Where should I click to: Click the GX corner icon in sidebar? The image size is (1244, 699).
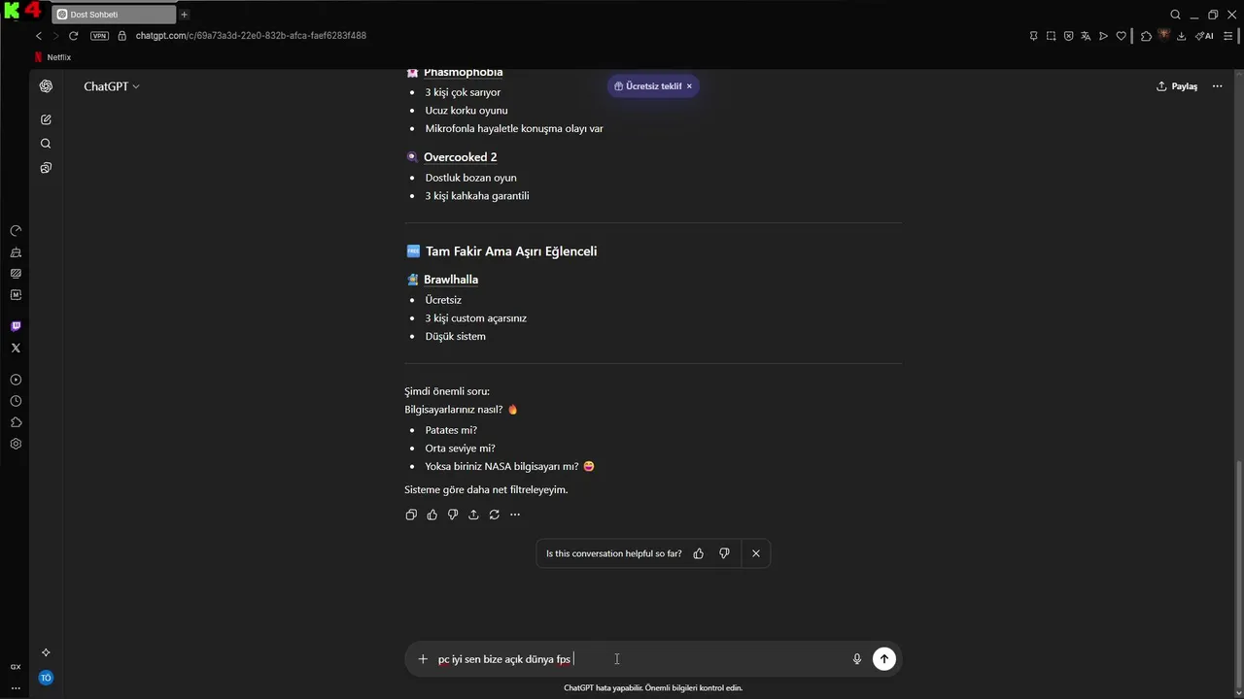(16, 667)
